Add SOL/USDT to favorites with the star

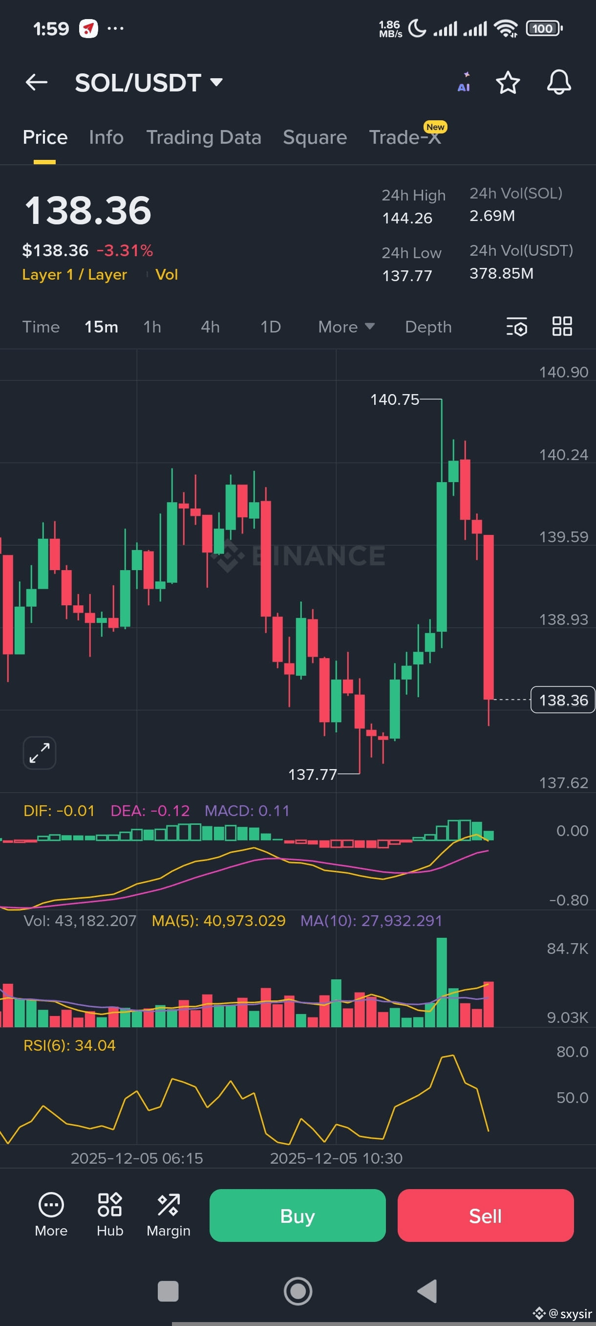tap(508, 82)
